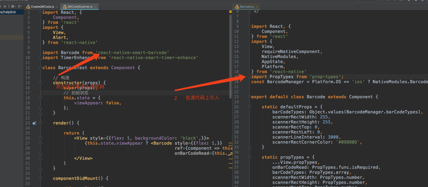Fold the Barcode class at line 23 in Barcode.js
This screenshot has height=187, width=428.
[x=250, y=97]
